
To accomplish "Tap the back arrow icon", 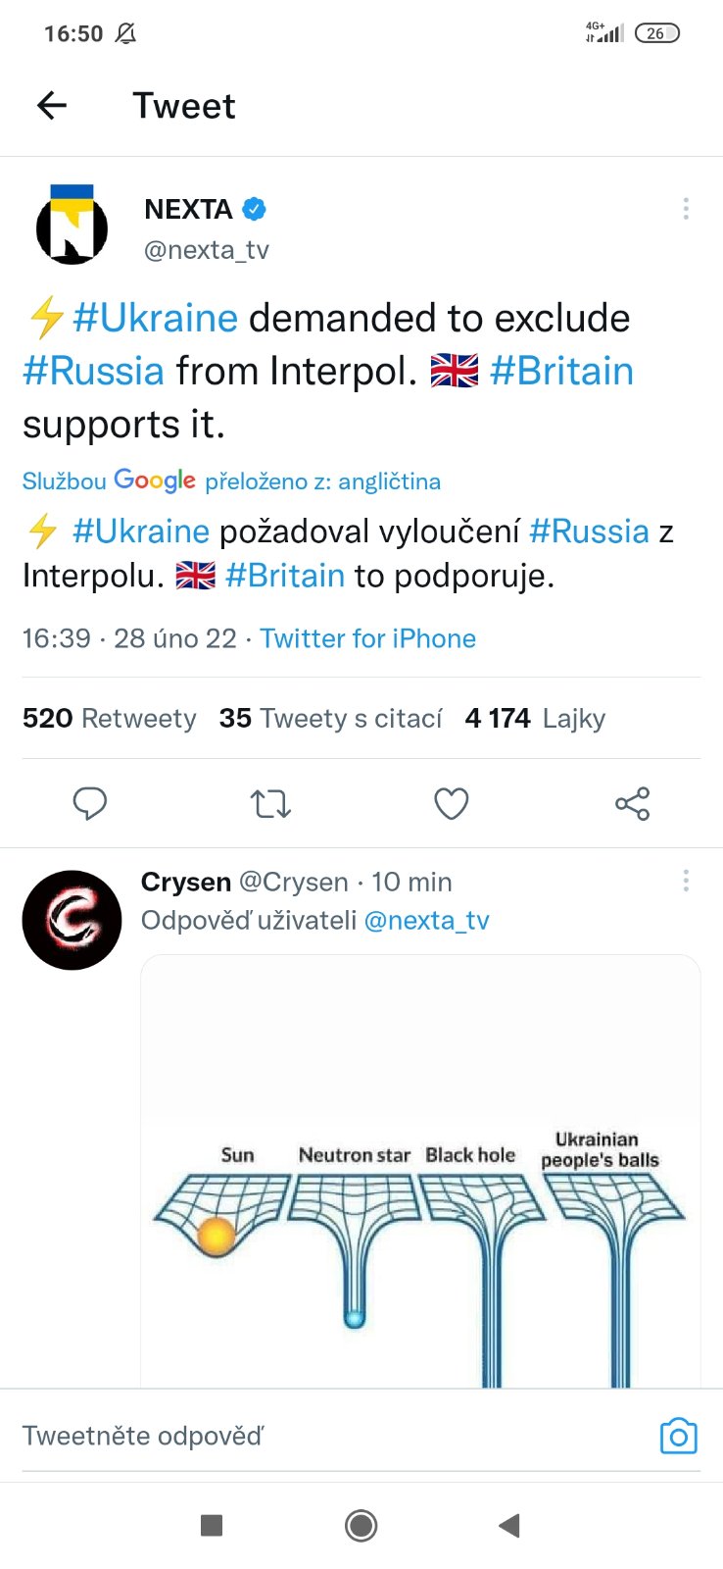I will click(52, 105).
